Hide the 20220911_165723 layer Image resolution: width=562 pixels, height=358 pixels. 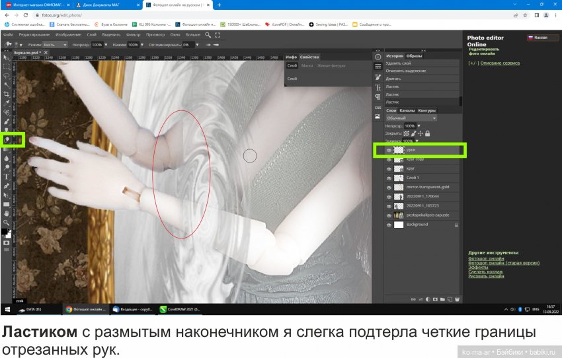(x=389, y=206)
